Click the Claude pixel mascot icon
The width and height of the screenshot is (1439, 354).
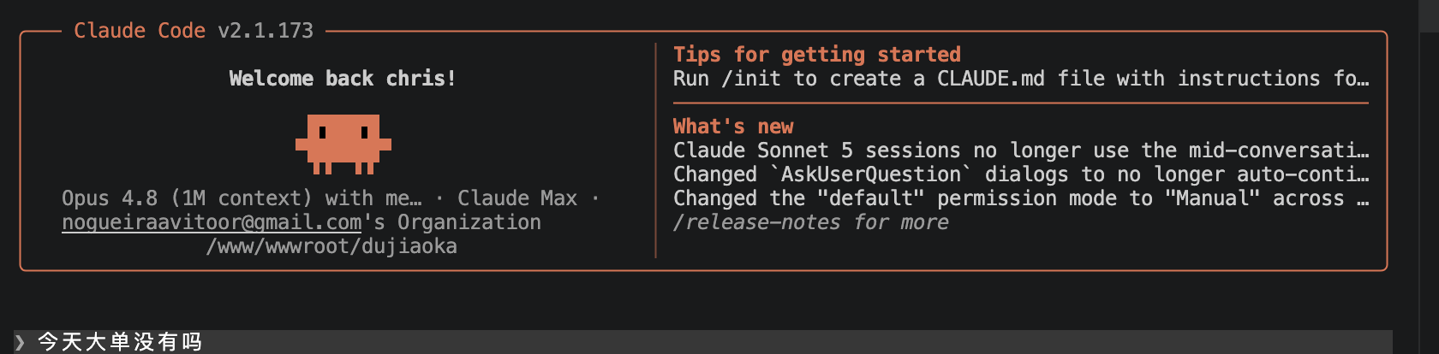click(343, 144)
